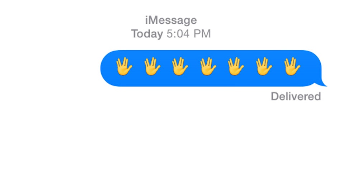Tap the fifth Vulcan salute emoji
Viewport: 348px width, 196px height.
coord(236,66)
